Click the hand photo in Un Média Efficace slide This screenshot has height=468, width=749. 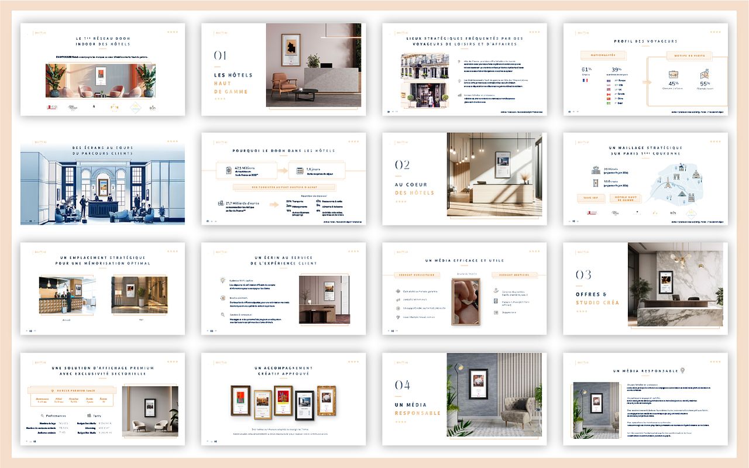click(465, 301)
